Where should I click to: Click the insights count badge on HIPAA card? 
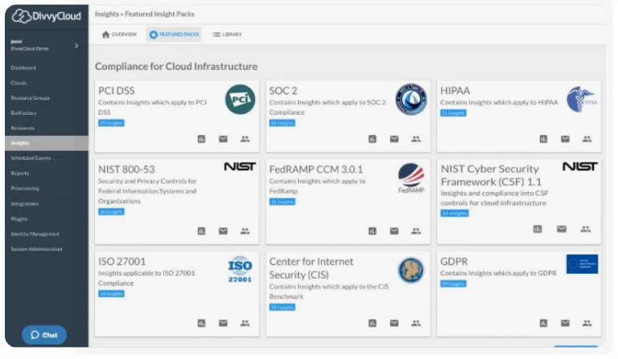453,113
